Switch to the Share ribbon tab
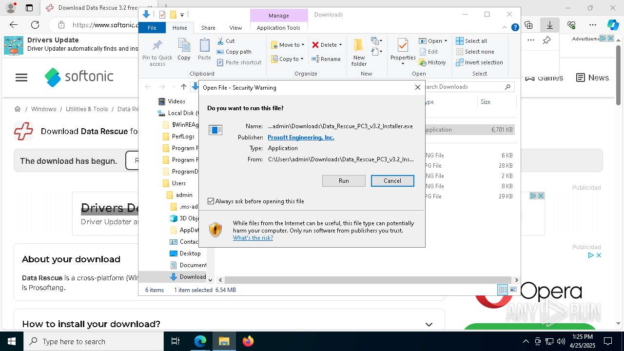The image size is (624, 351). pyautogui.click(x=208, y=28)
